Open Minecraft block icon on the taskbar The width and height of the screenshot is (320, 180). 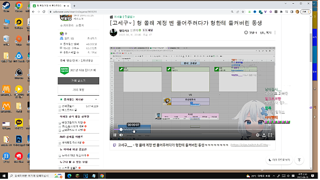pyautogui.click(x=77, y=176)
